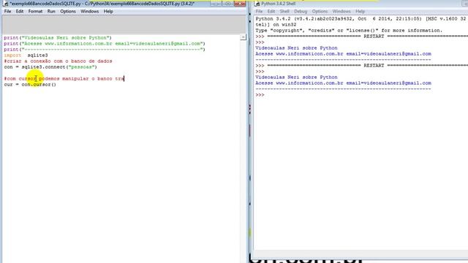The image size is (468, 263).
Task: Click 'Python 3.4.2' version line in Shell
Action: [361, 19]
